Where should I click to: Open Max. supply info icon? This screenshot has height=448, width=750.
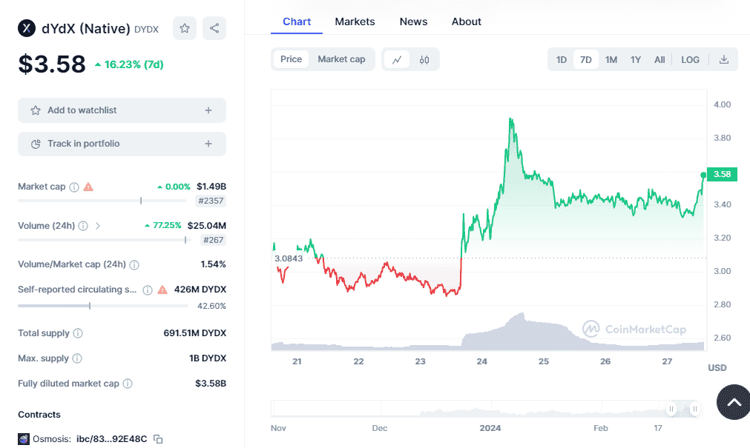[x=77, y=358]
